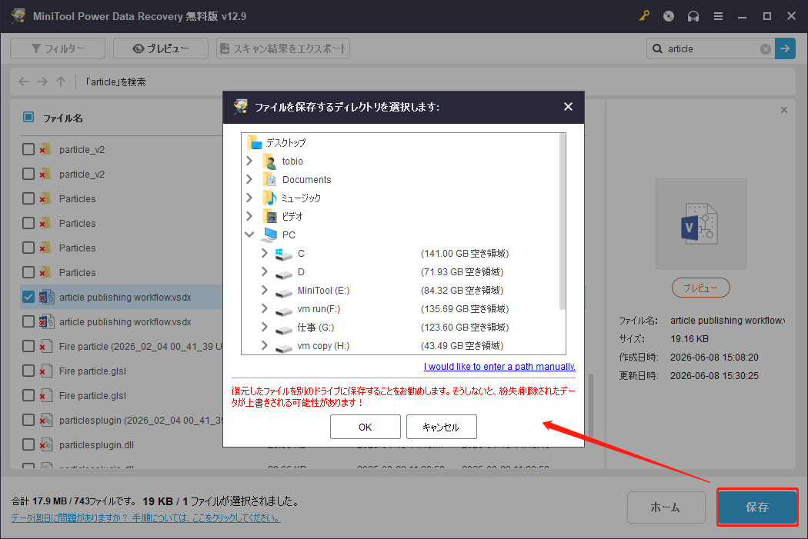This screenshot has width=808, height=539.
Task: Click the magnifier search icon
Action: tap(657, 49)
